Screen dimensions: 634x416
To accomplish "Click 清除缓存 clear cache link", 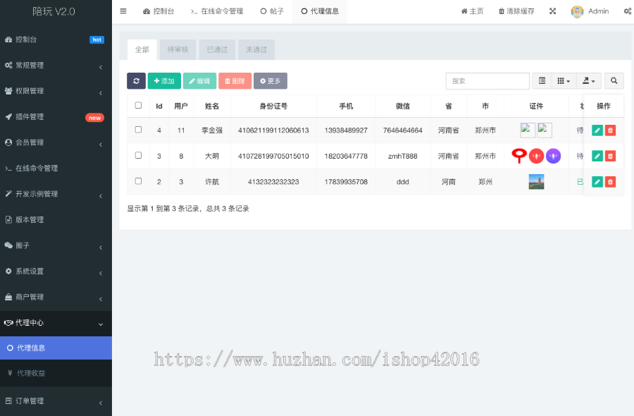I will point(516,11).
